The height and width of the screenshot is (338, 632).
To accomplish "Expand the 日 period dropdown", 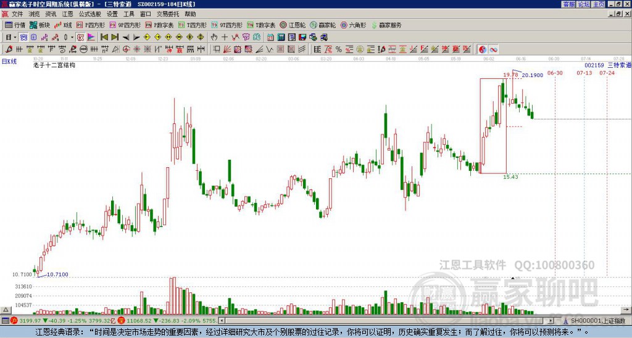I will 15,38.
